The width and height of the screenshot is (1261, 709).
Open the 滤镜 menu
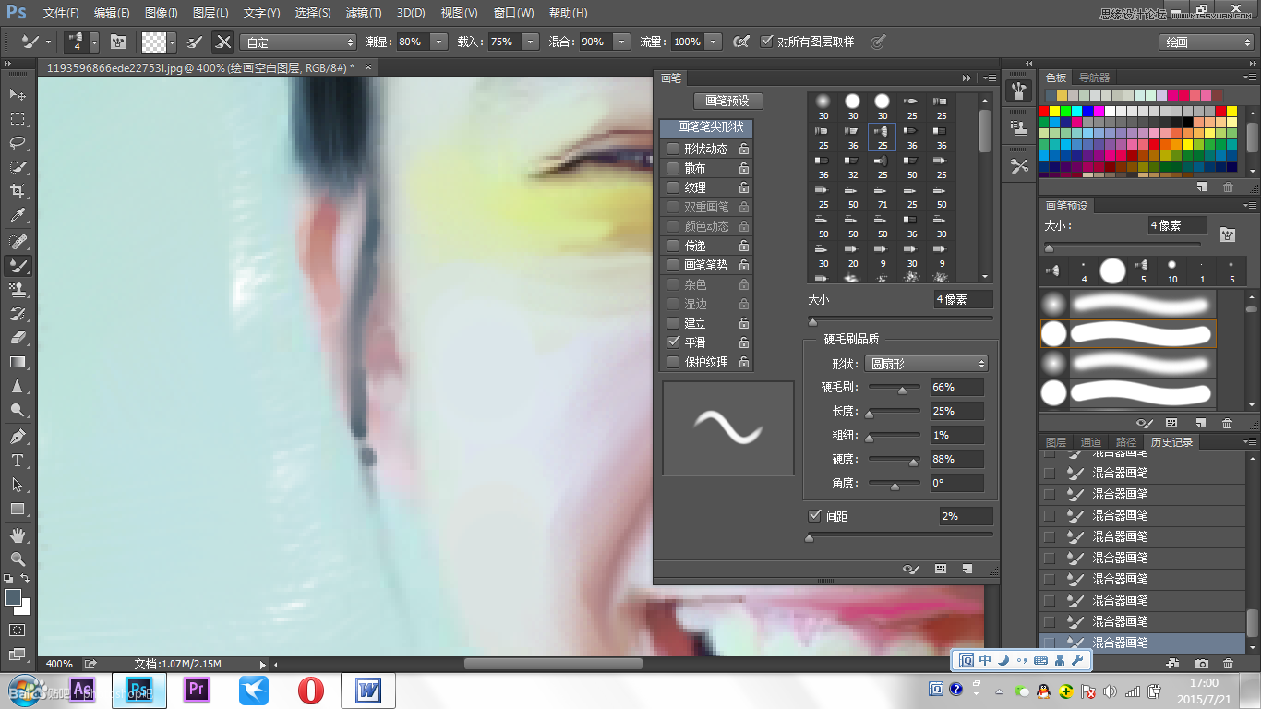361,13
